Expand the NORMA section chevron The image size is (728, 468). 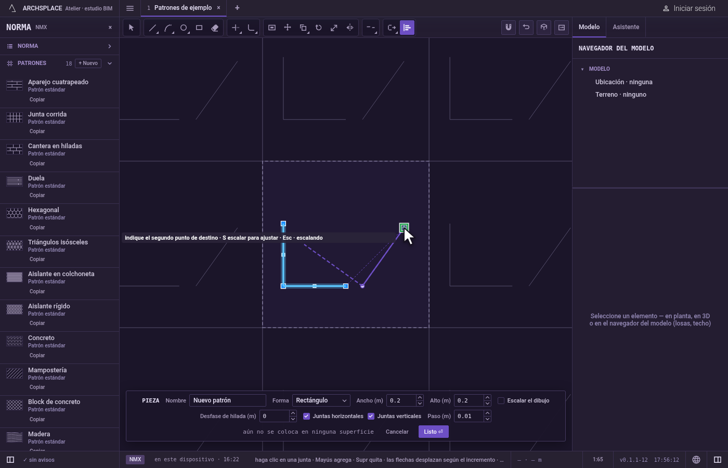110,46
